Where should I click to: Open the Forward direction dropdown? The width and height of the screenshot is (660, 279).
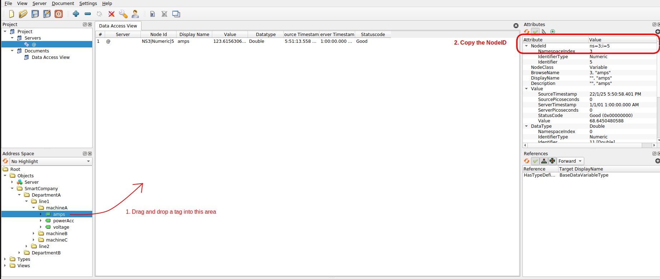coord(570,161)
